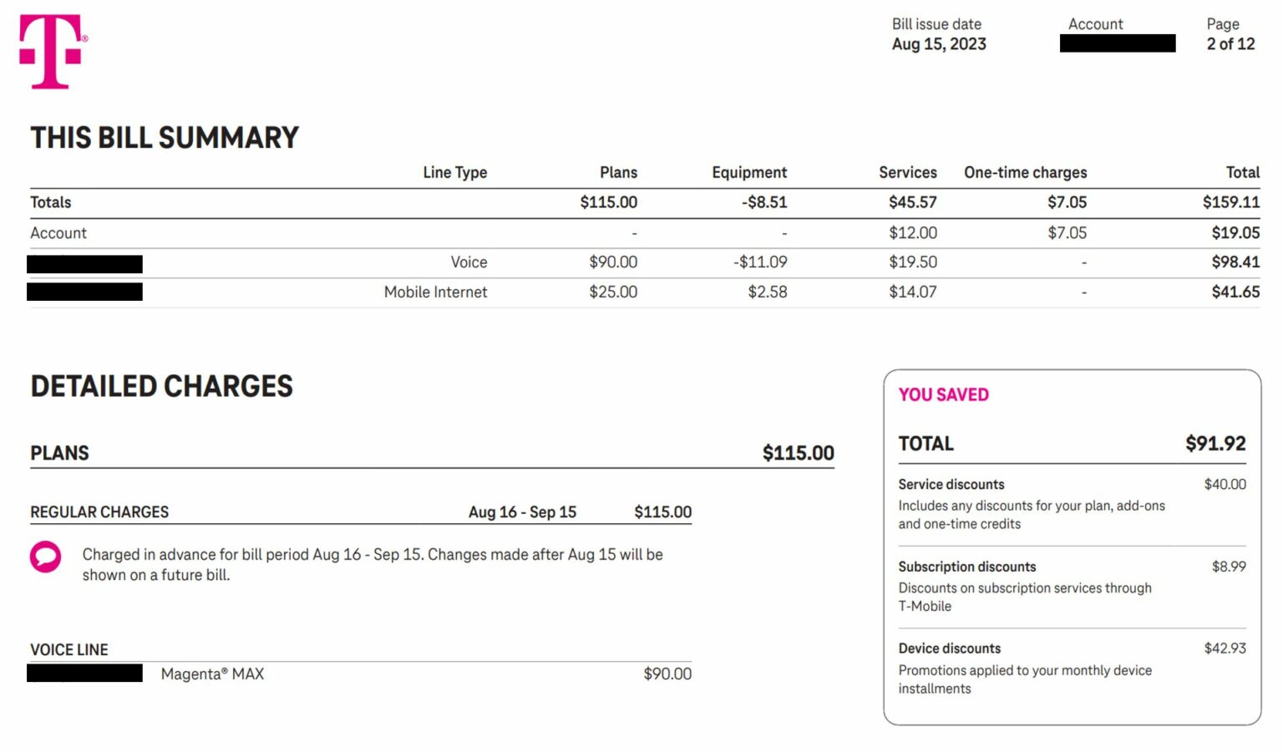1283x753 pixels.
Task: Click the "REGULAR CHARGES" section heading
Action: click(99, 512)
